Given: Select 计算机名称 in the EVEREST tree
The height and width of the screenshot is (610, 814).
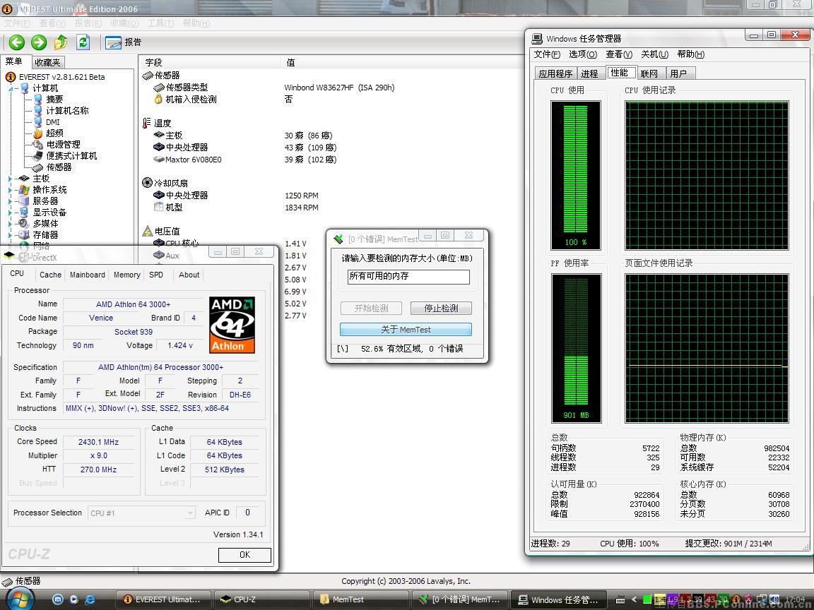Looking at the screenshot, I should 68,110.
